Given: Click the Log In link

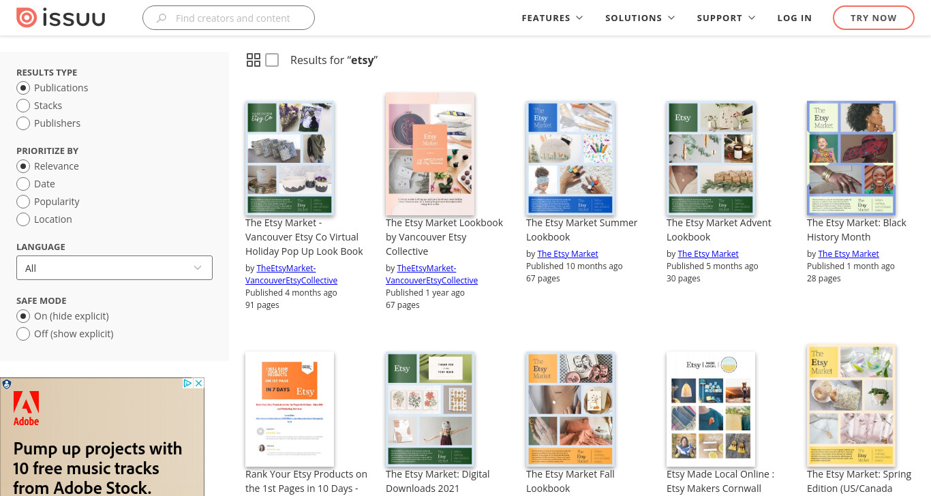Looking at the screenshot, I should point(795,18).
